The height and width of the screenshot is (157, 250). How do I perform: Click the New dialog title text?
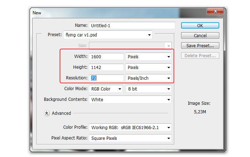coord(37,13)
